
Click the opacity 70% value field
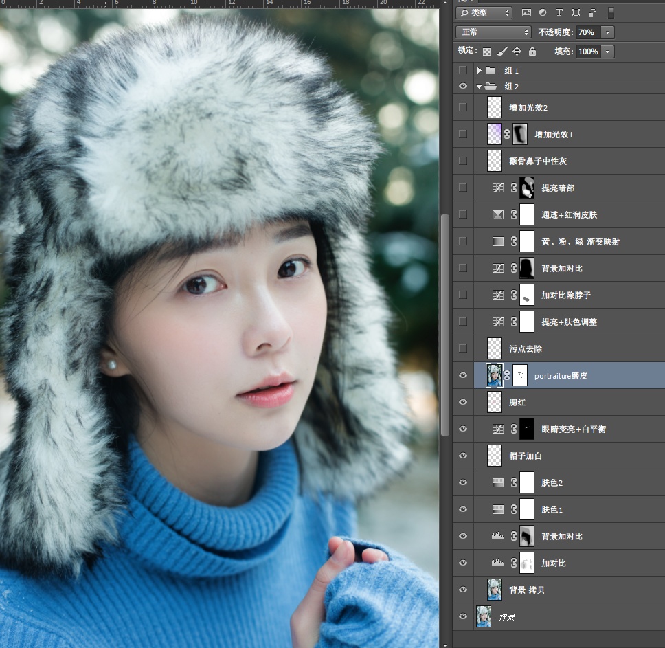(589, 32)
